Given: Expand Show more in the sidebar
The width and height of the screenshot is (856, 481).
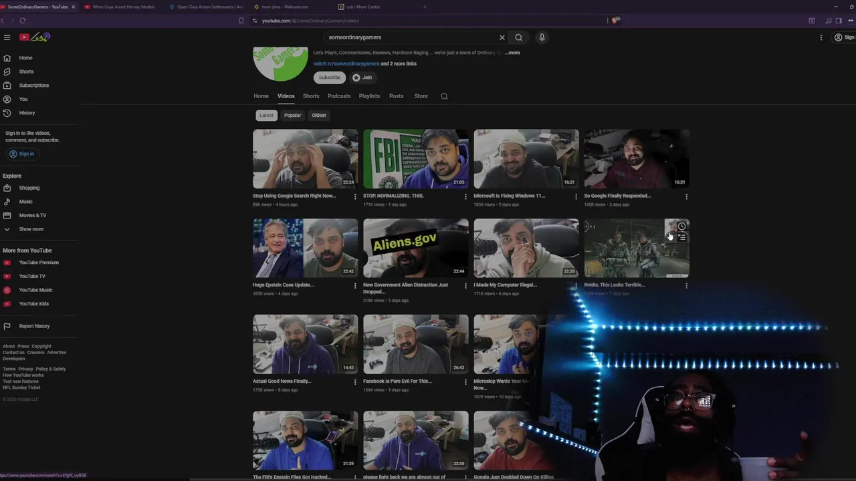Looking at the screenshot, I should tap(31, 229).
